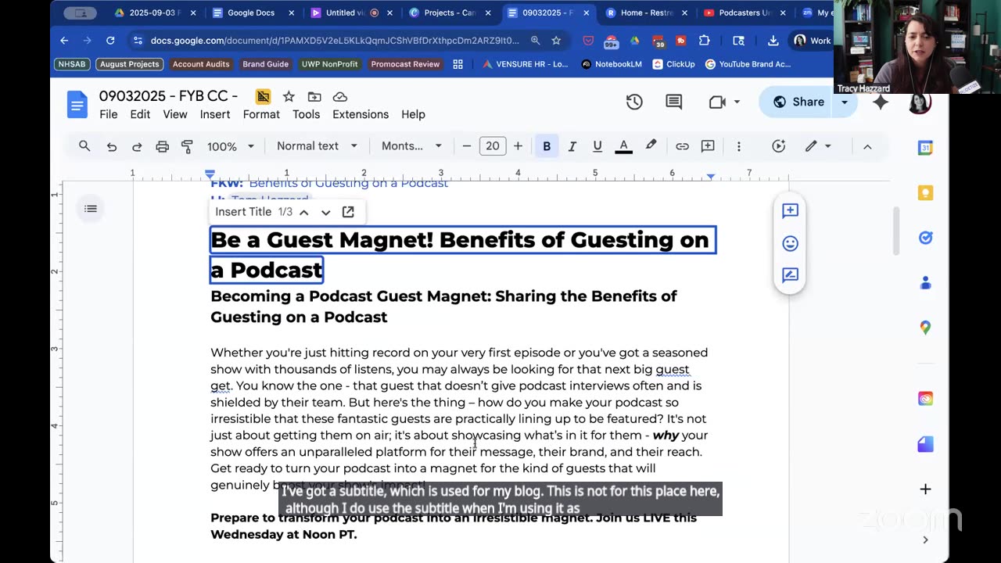Toggle italic formatting
The image size is (1001, 563).
click(572, 146)
